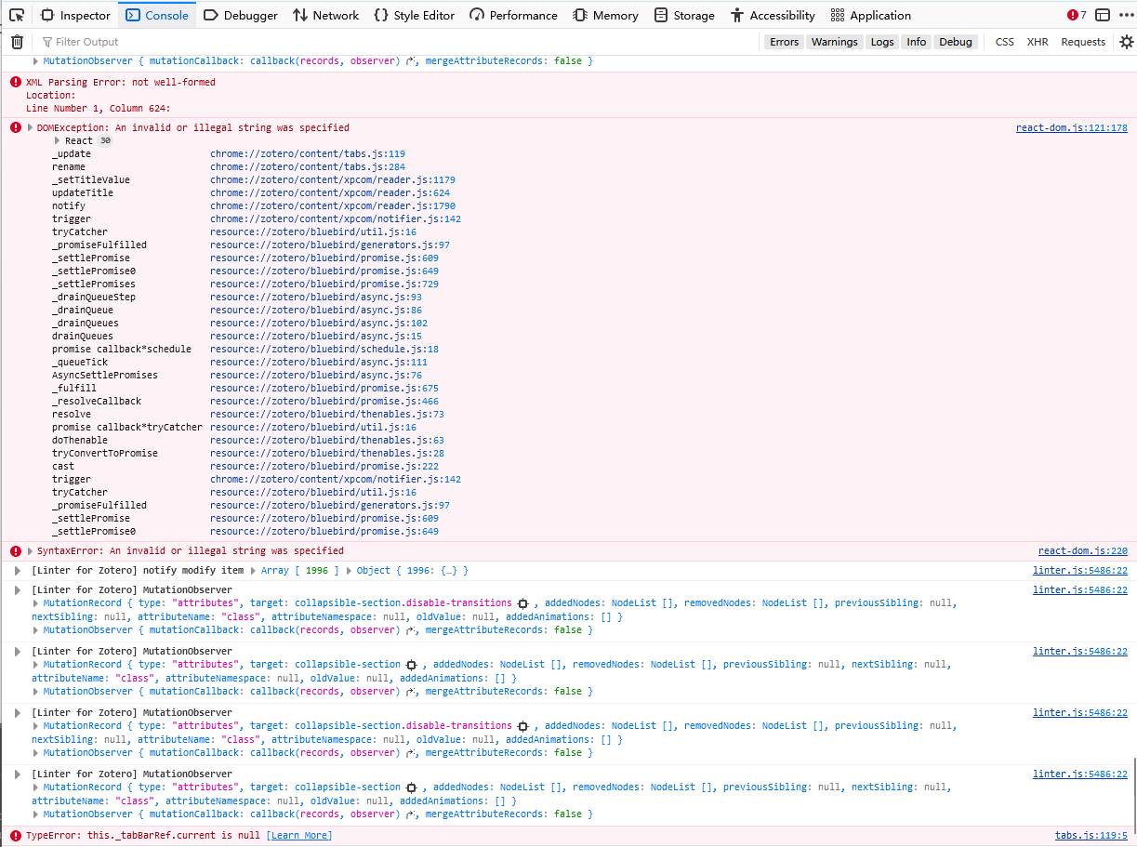The image size is (1137, 847).
Task: Switch to the Console tab
Action: coord(158,15)
